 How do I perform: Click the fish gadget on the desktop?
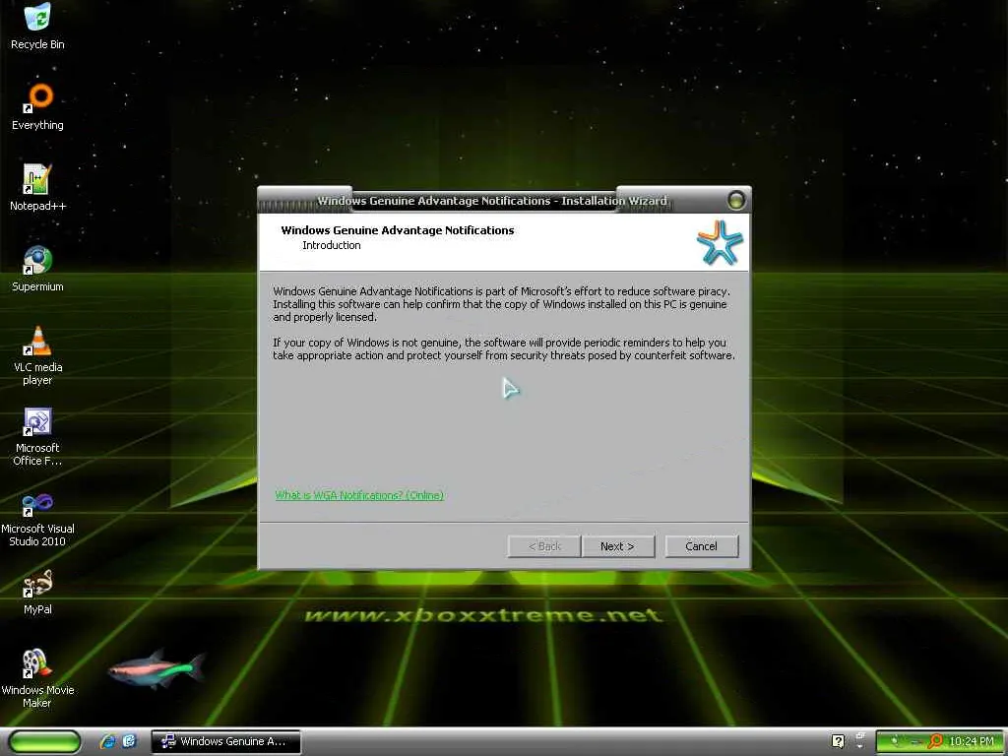[x=156, y=668]
